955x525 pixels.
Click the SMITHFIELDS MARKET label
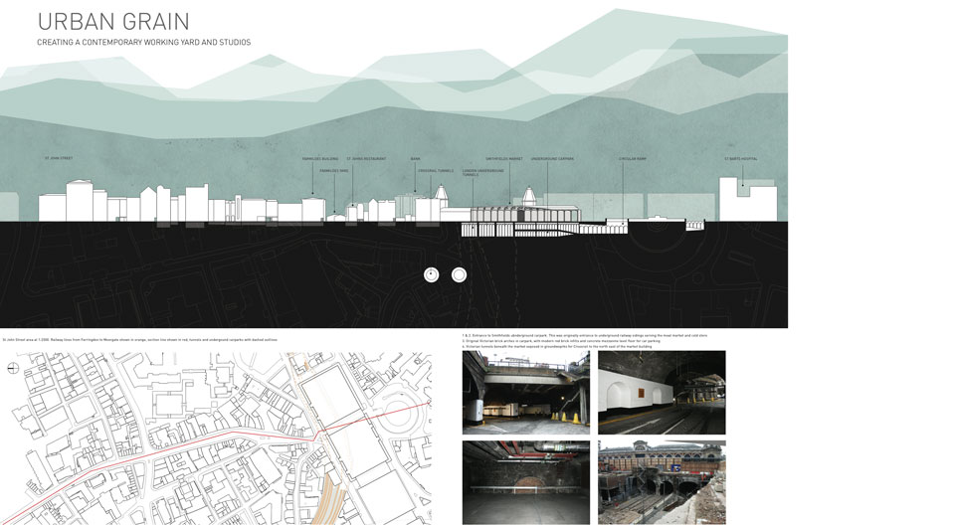[x=503, y=158]
